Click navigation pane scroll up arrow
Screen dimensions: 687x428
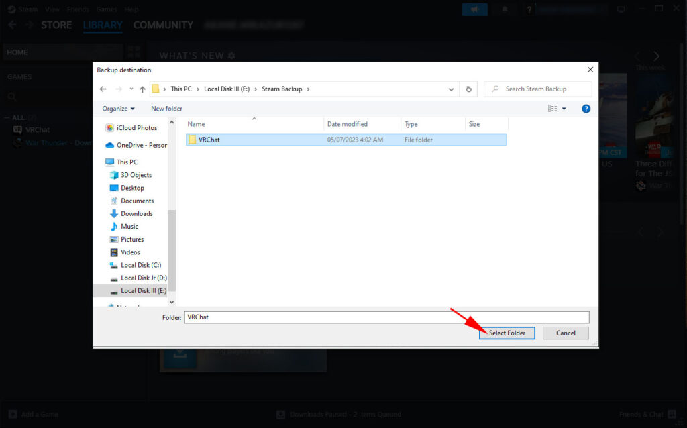click(172, 123)
